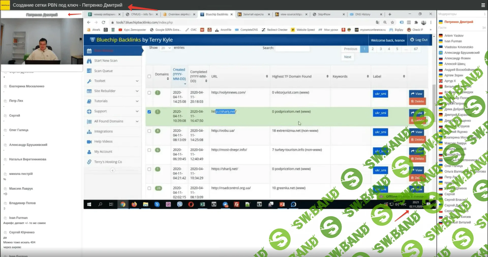Open the Scan Queue sidebar icon
The image size is (488, 257).
click(89, 71)
